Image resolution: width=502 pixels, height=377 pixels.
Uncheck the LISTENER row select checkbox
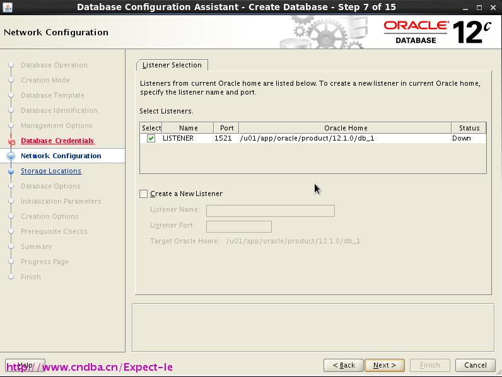pyautogui.click(x=151, y=138)
